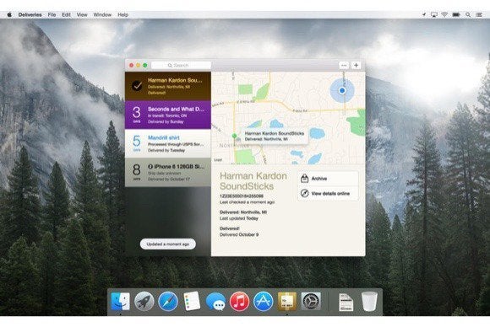The height and width of the screenshot is (327, 490).
Task: Click the green delivery pin on map
Action: point(234,136)
